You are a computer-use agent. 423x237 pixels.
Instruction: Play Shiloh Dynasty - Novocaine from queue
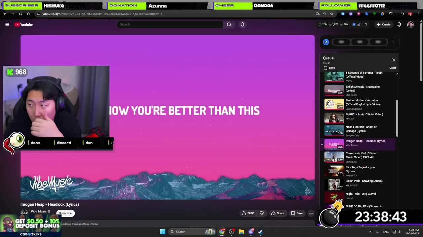click(x=360, y=91)
